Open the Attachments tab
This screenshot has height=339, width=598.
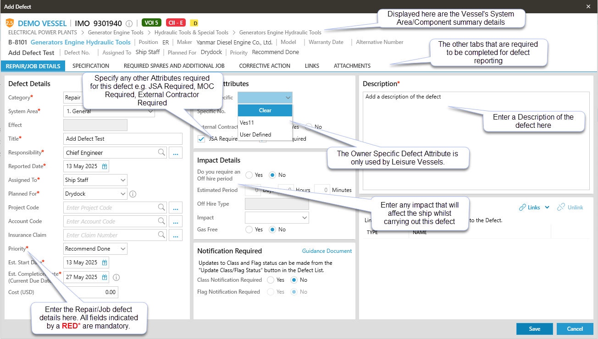tap(352, 66)
